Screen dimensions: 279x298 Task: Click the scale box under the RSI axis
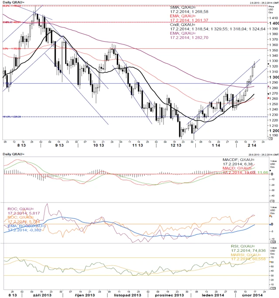(273, 288)
